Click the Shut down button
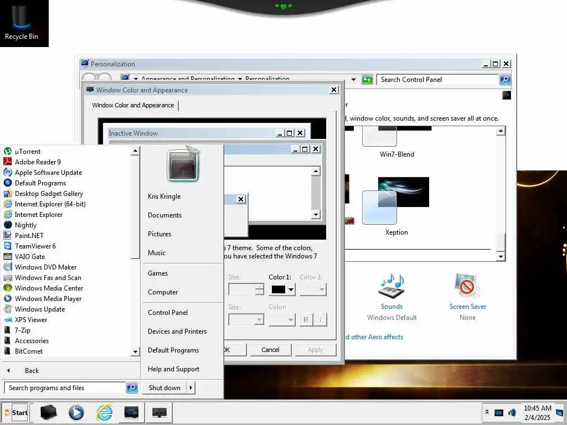 pyautogui.click(x=164, y=388)
